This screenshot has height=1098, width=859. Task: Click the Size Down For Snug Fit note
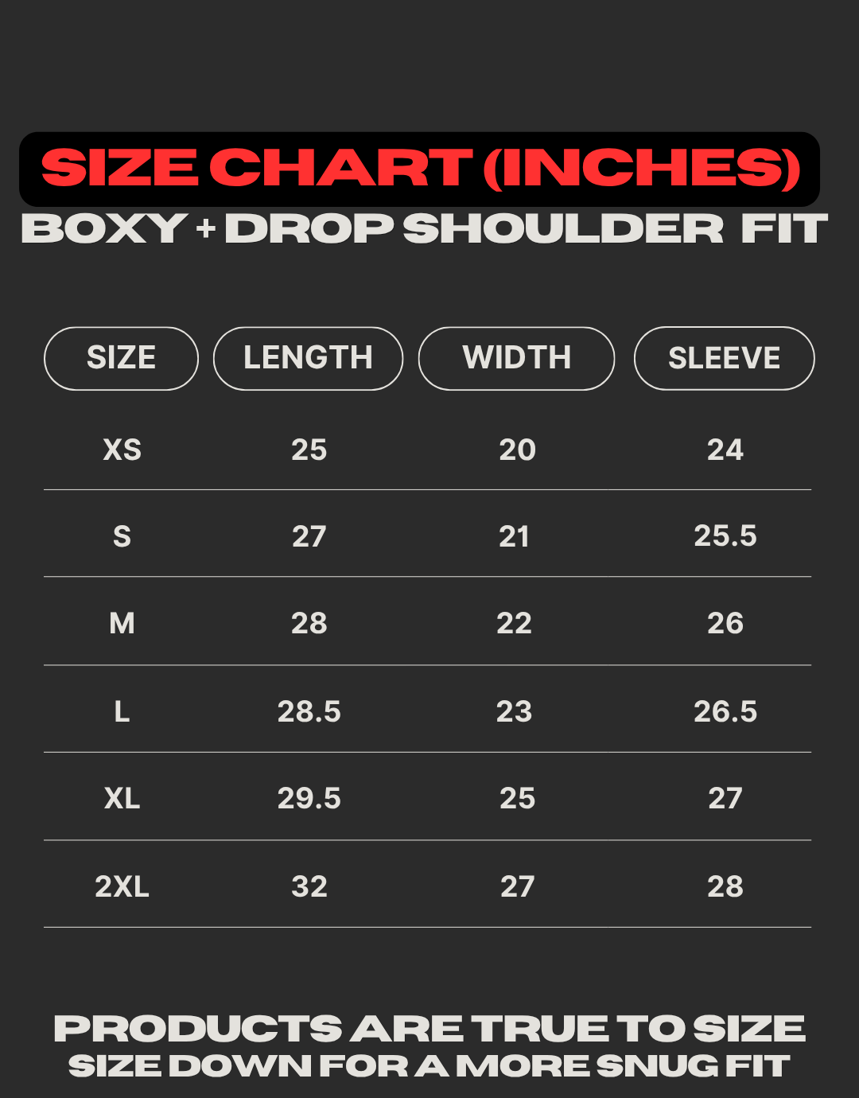click(x=429, y=1066)
